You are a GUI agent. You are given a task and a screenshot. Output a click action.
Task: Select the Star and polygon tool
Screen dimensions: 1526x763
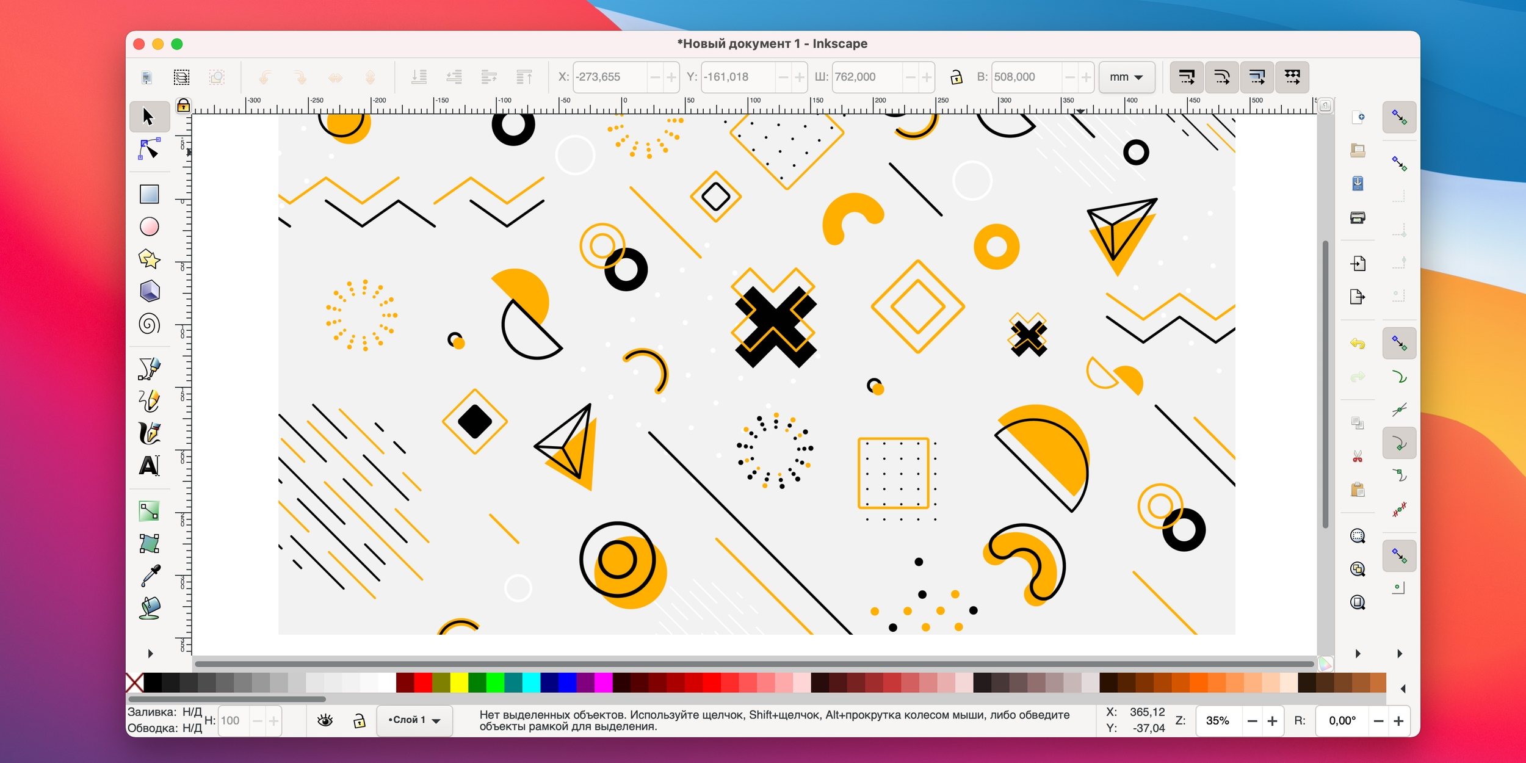point(150,259)
